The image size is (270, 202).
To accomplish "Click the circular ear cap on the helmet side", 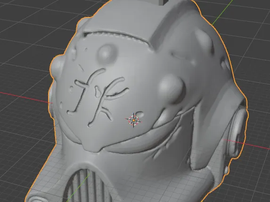I will pos(237,132).
